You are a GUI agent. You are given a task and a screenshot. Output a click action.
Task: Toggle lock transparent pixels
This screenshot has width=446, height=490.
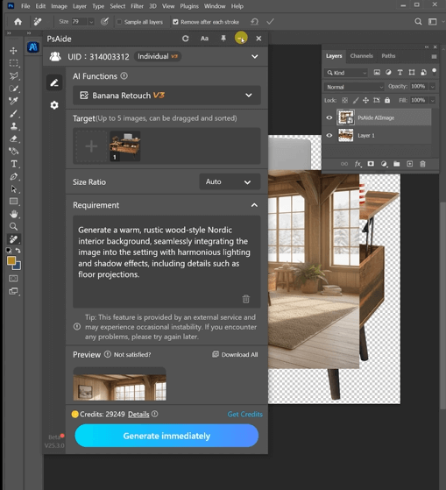(345, 100)
